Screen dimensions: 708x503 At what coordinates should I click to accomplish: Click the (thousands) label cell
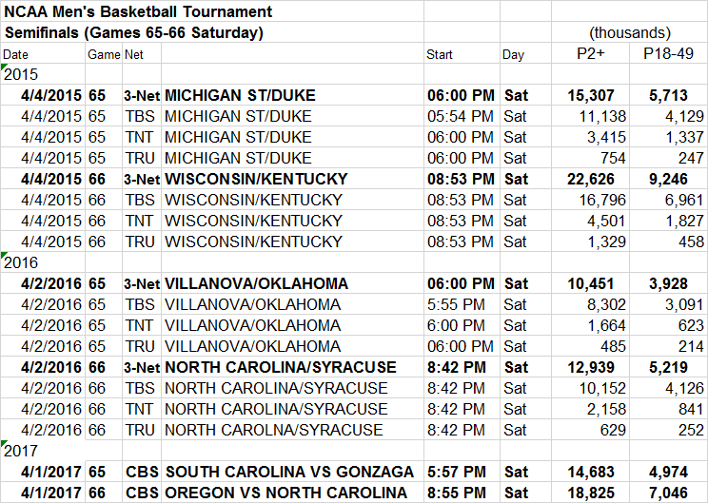click(629, 32)
